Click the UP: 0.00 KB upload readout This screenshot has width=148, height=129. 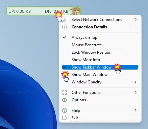point(20,11)
